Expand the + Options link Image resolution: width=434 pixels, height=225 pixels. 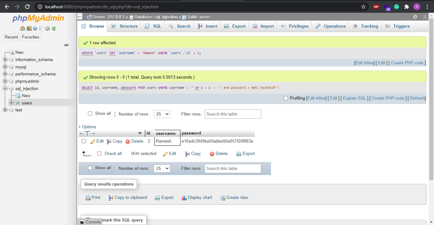pos(87,127)
